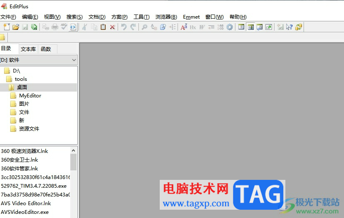Screen dimensions: 344x218
Task: Open the 工具(T) menu
Action: click(141, 17)
